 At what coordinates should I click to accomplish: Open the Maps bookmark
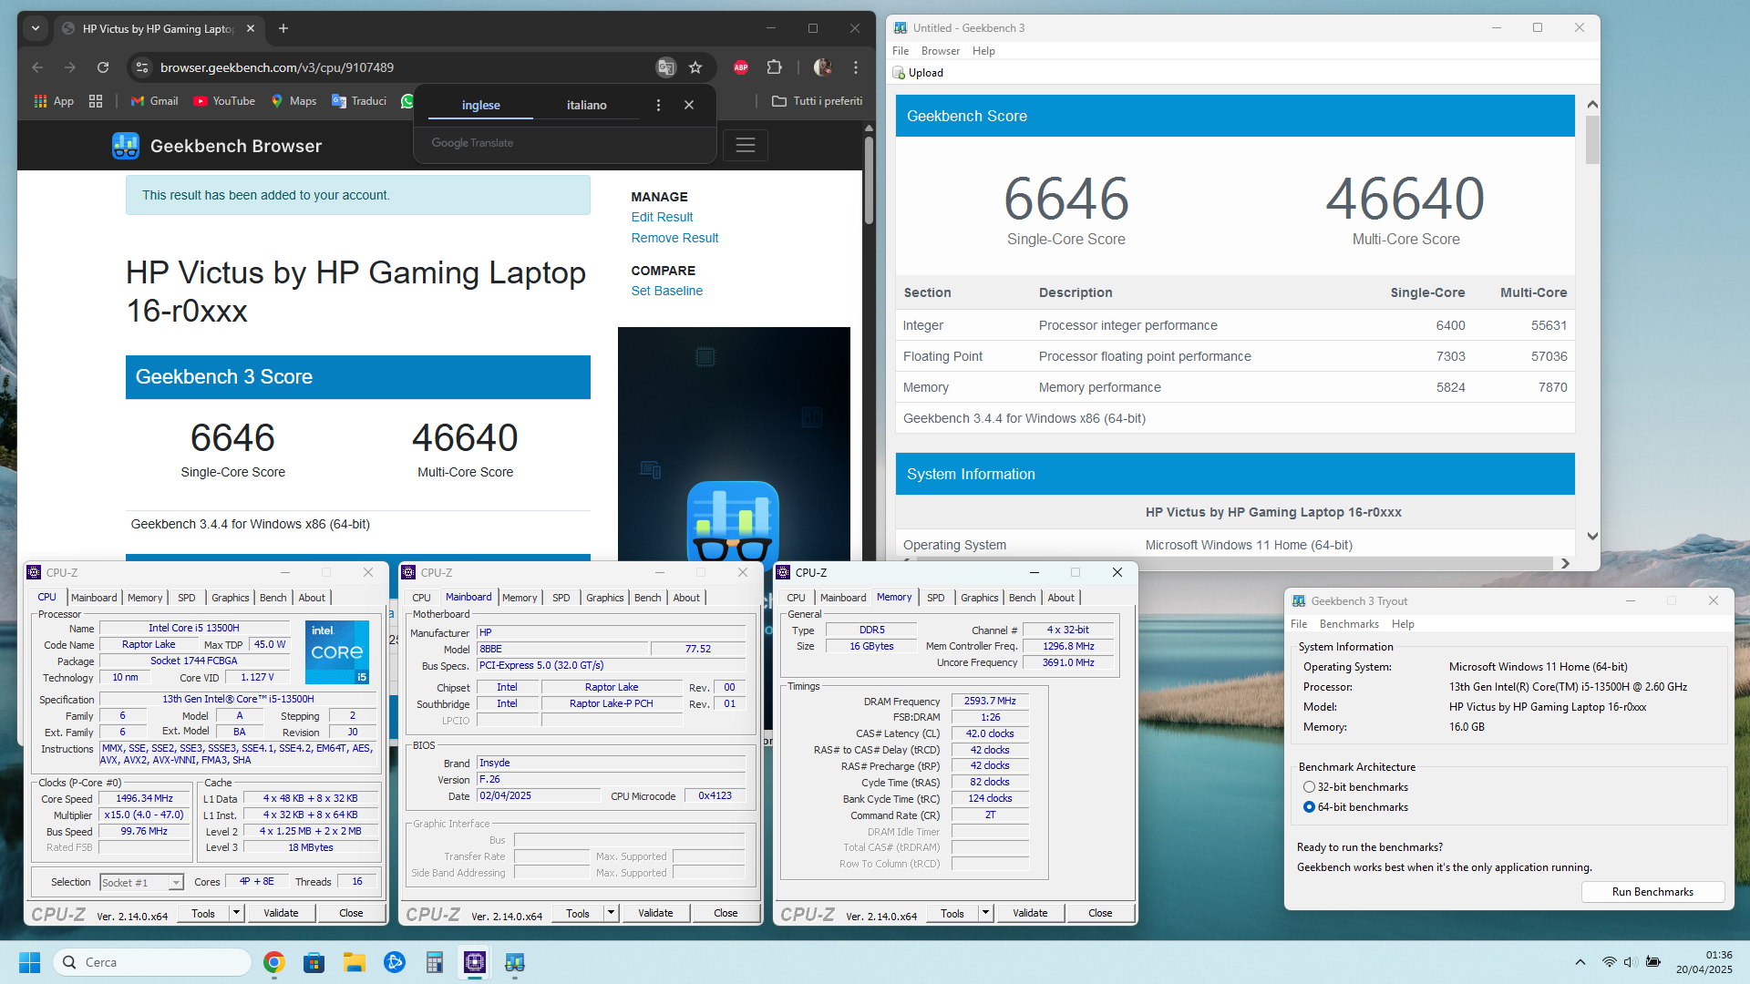point(293,101)
